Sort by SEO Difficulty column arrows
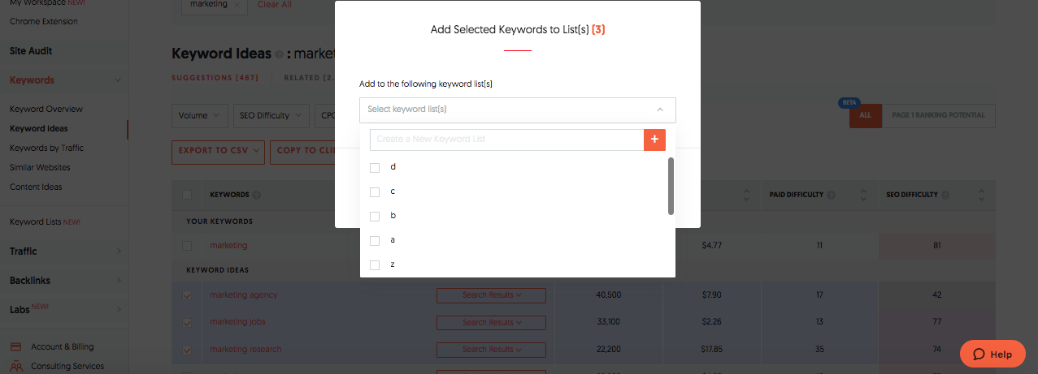This screenshot has height=374, width=1038. tap(981, 196)
